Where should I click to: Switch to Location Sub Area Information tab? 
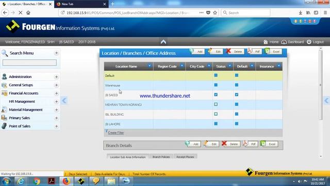(x=127, y=157)
